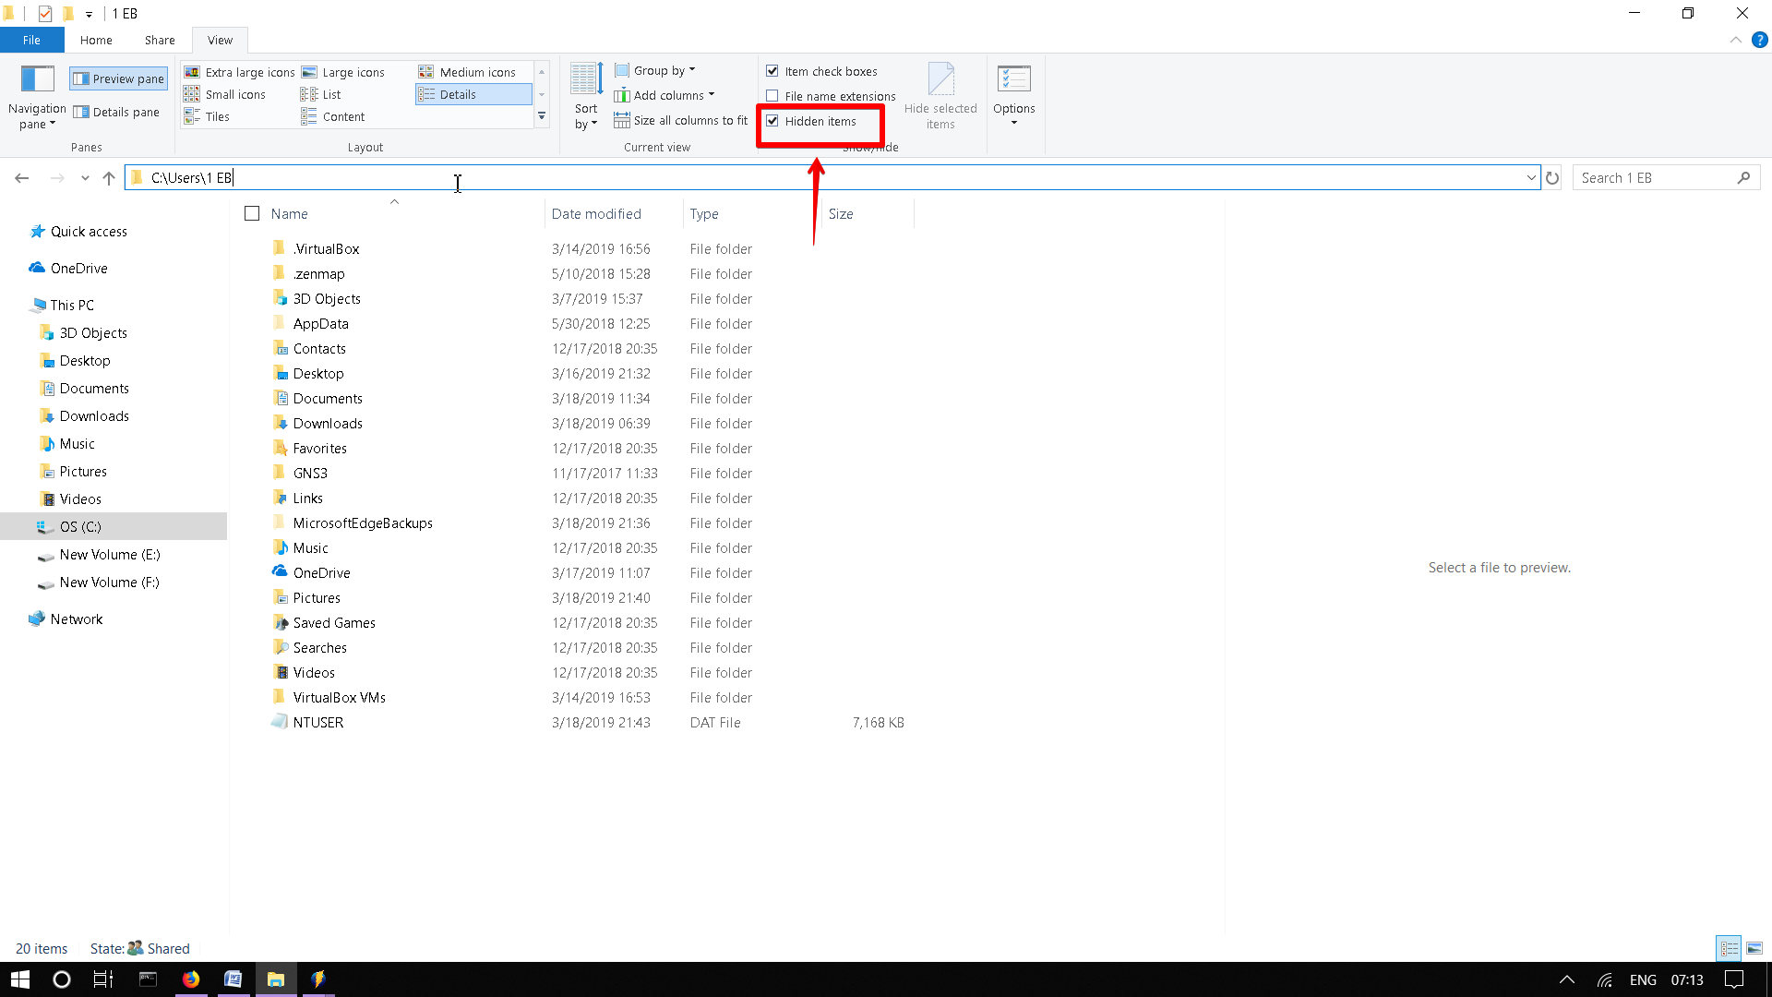The height and width of the screenshot is (997, 1772).
Task: Open the Sort by tool
Action: (x=586, y=95)
